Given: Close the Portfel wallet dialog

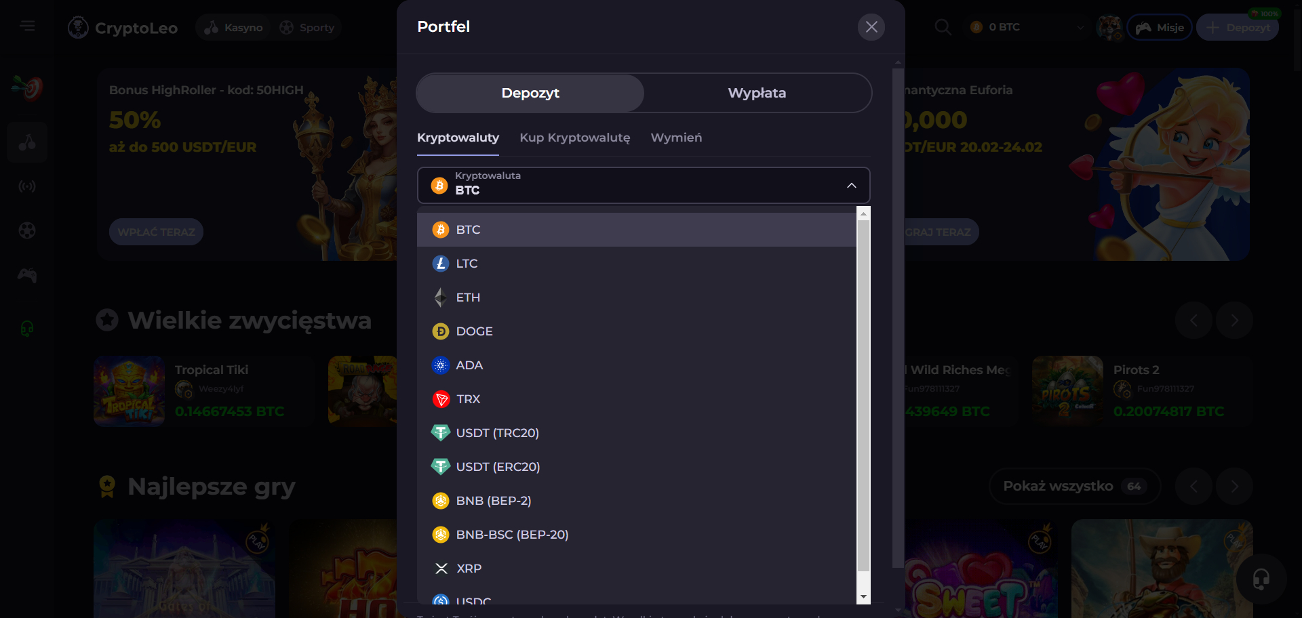Looking at the screenshot, I should pyautogui.click(x=871, y=27).
